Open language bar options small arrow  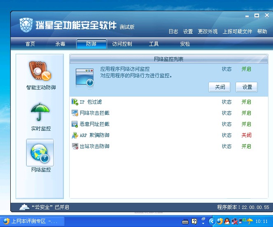pos(203,223)
